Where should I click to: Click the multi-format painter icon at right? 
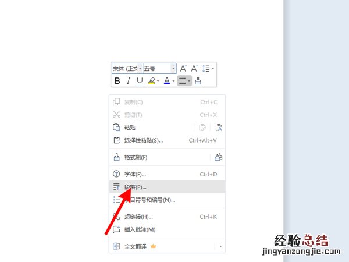pyautogui.click(x=218, y=157)
